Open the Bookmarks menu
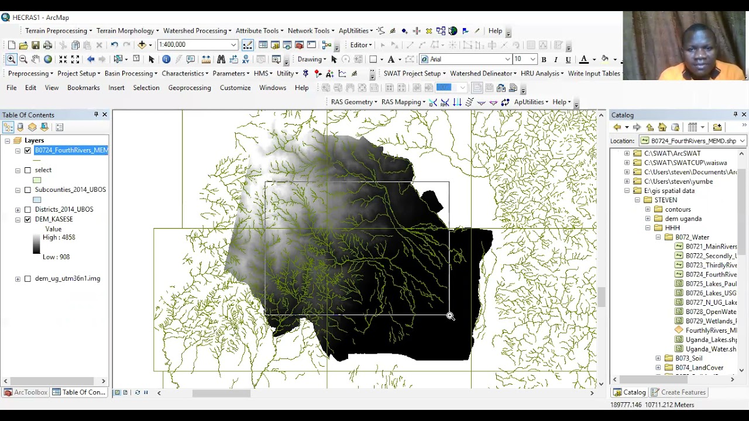This screenshot has width=749, height=421. pyautogui.click(x=84, y=88)
